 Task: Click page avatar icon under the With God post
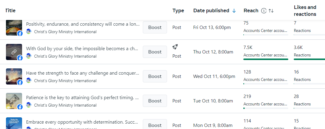click(29, 56)
